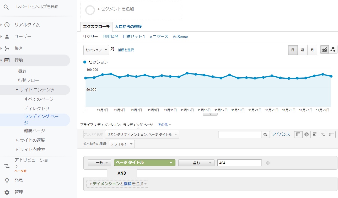Select performance bar view icon

[315, 135]
